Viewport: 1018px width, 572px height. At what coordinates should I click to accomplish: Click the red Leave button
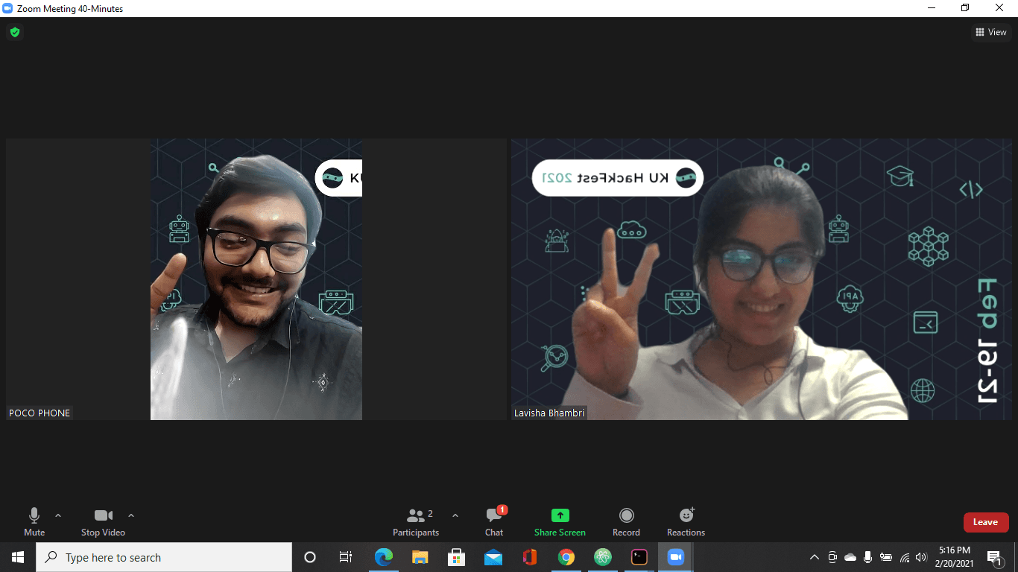click(x=985, y=522)
